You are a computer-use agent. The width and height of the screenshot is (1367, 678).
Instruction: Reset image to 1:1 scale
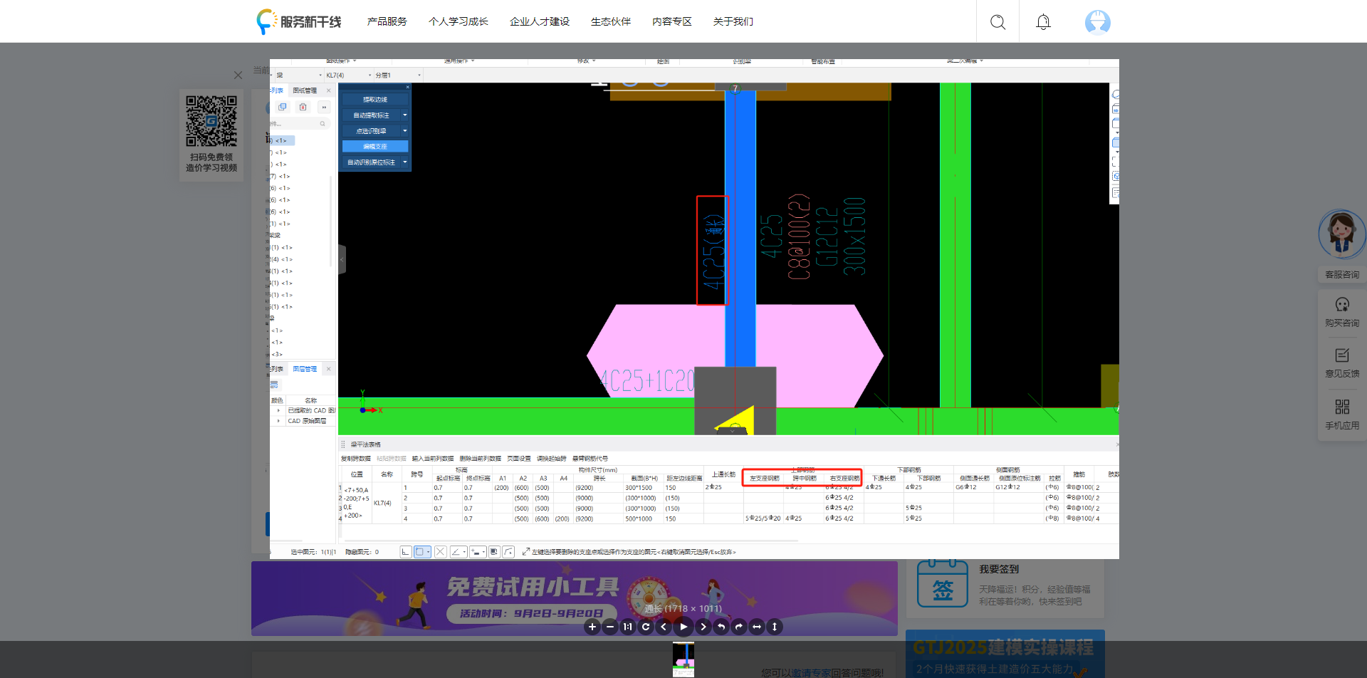coord(627,627)
